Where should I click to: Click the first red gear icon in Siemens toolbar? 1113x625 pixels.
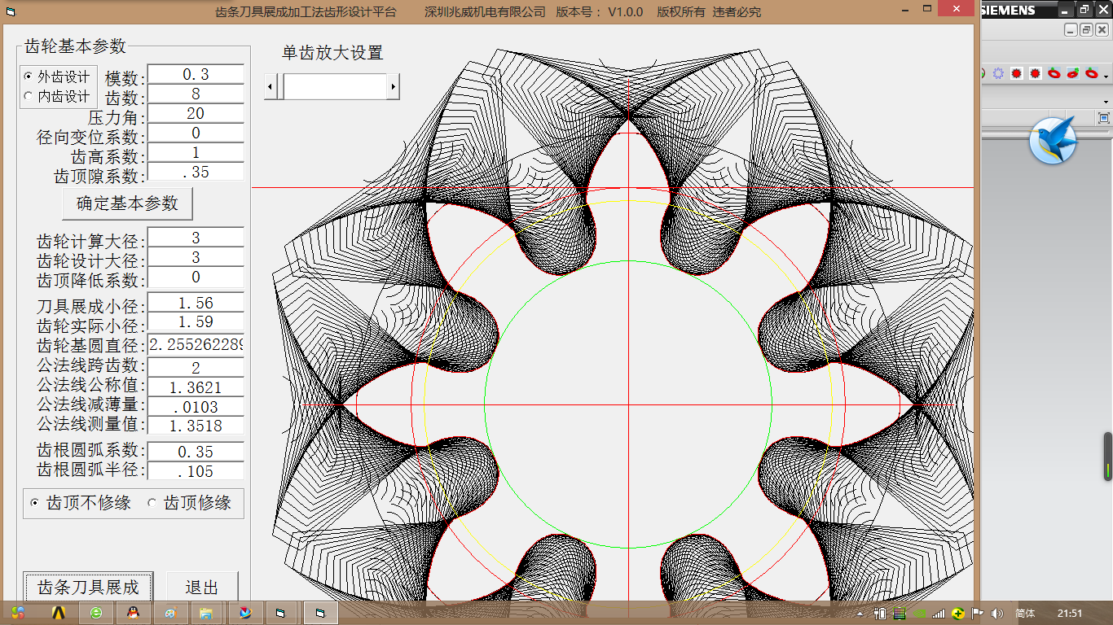[1017, 73]
